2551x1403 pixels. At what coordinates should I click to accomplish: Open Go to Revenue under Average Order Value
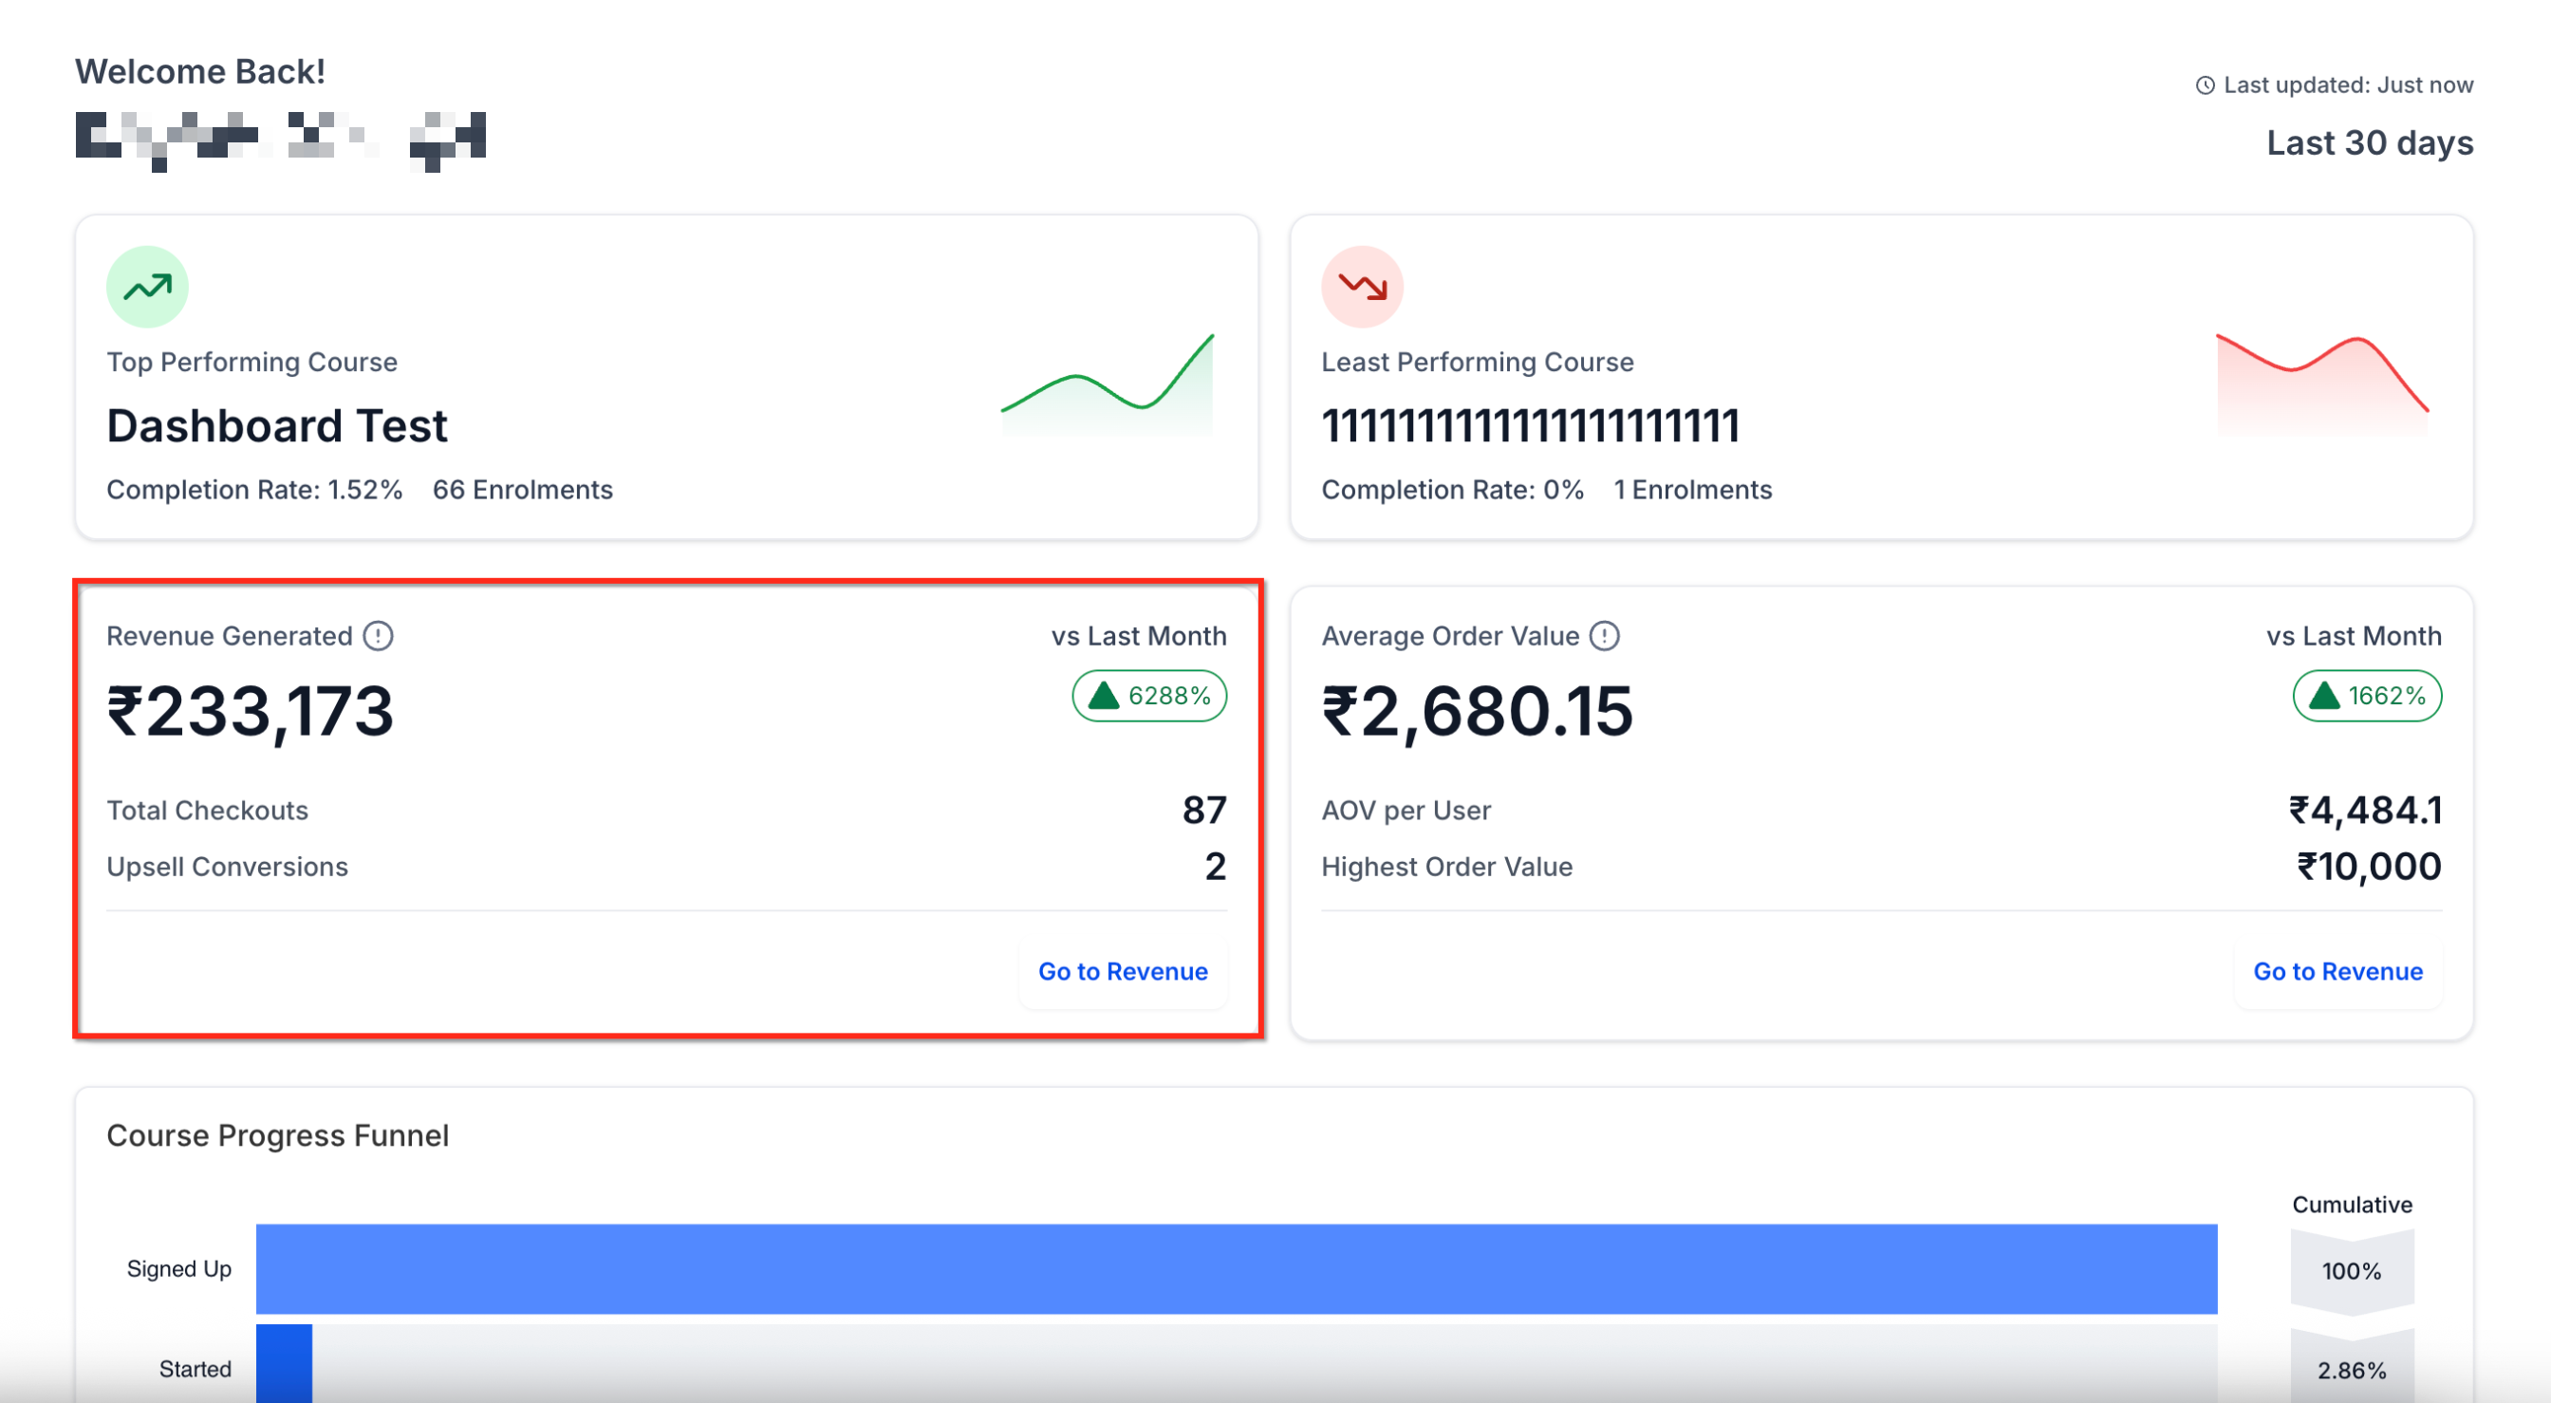point(2337,971)
